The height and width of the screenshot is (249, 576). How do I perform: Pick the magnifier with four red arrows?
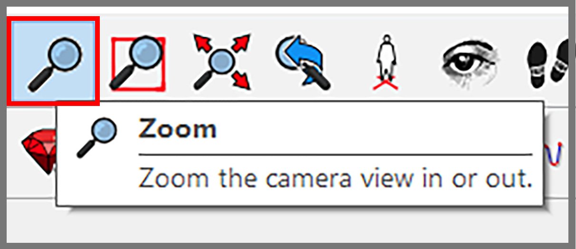click(221, 62)
